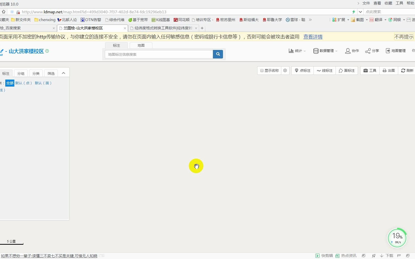Open the 基于宽带 bookmark
Image resolution: width=415 pixels, height=259 pixels.
(x=138, y=20)
